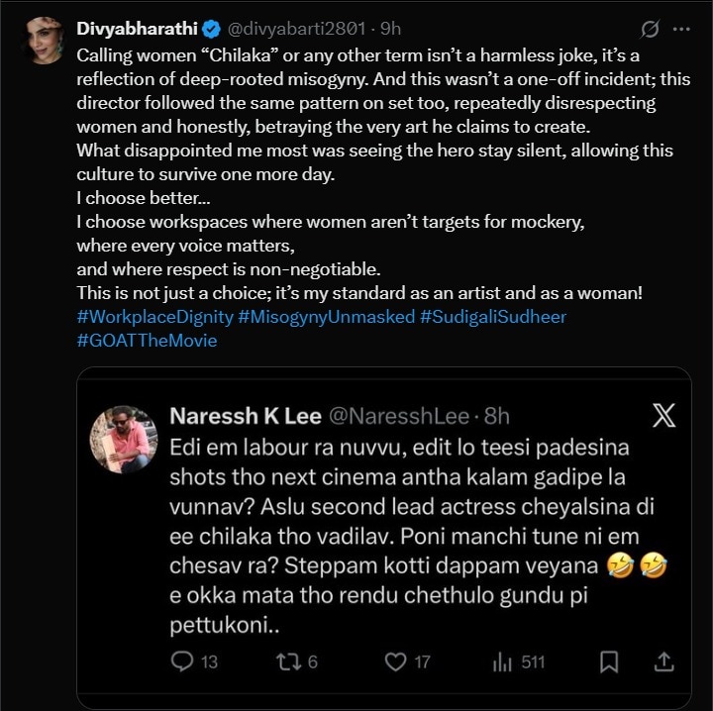The width and height of the screenshot is (713, 711).
Task: Open Naressh K Lee's profile avatar
Action: [124, 440]
